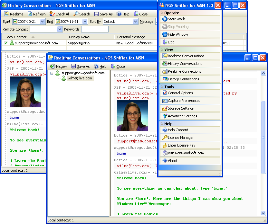Click the vertical scrollbar thumb in the Realtime Conversations window
268x224 pixels.
(x=263, y=137)
